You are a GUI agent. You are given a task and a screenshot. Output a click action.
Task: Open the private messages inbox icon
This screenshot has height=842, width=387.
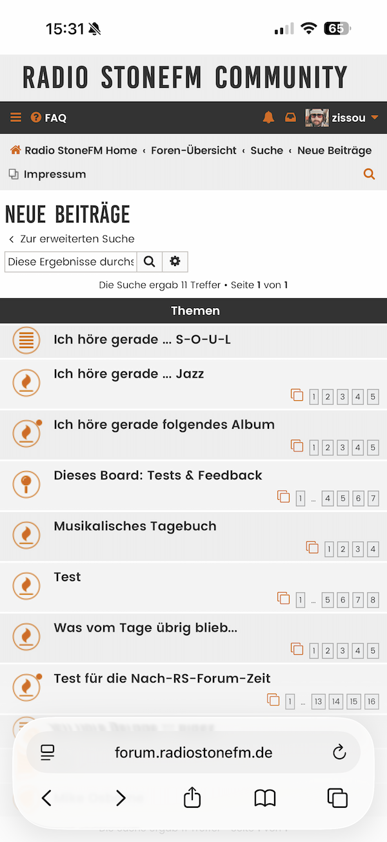click(290, 118)
